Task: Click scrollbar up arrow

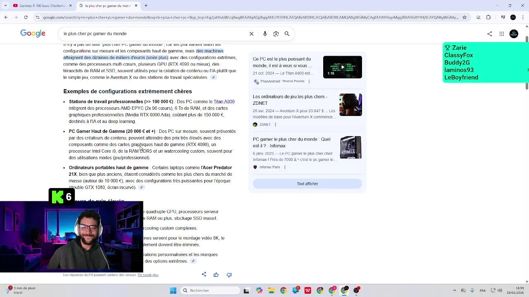Action: pos(527,27)
